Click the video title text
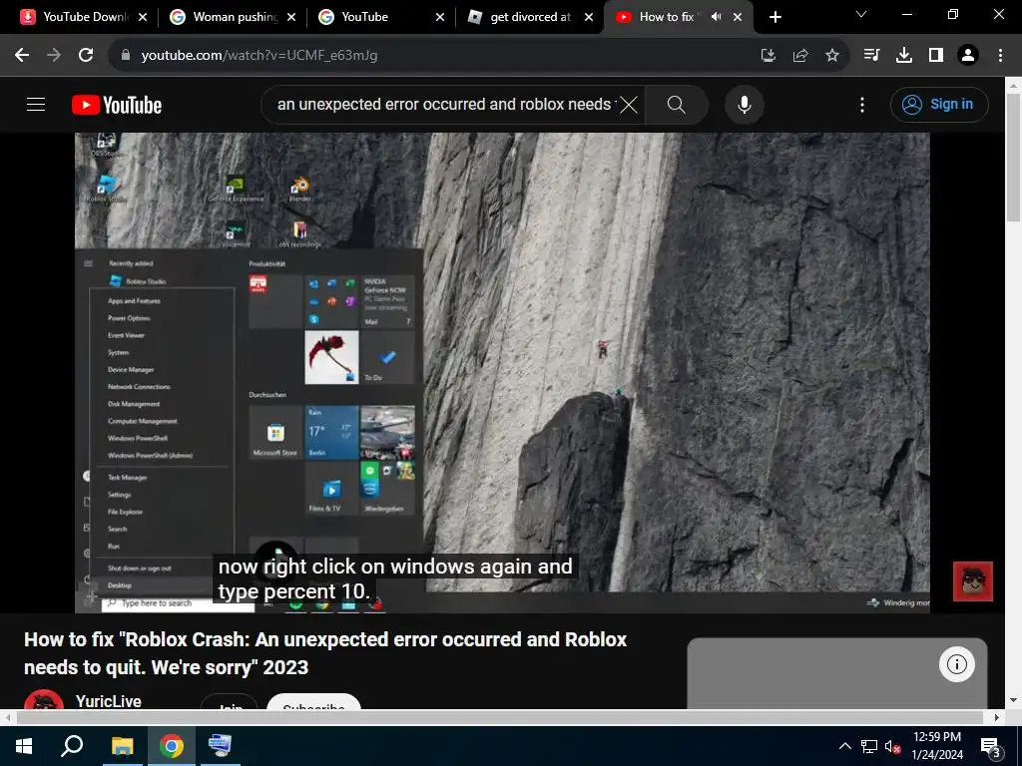The height and width of the screenshot is (766, 1022). (x=325, y=653)
